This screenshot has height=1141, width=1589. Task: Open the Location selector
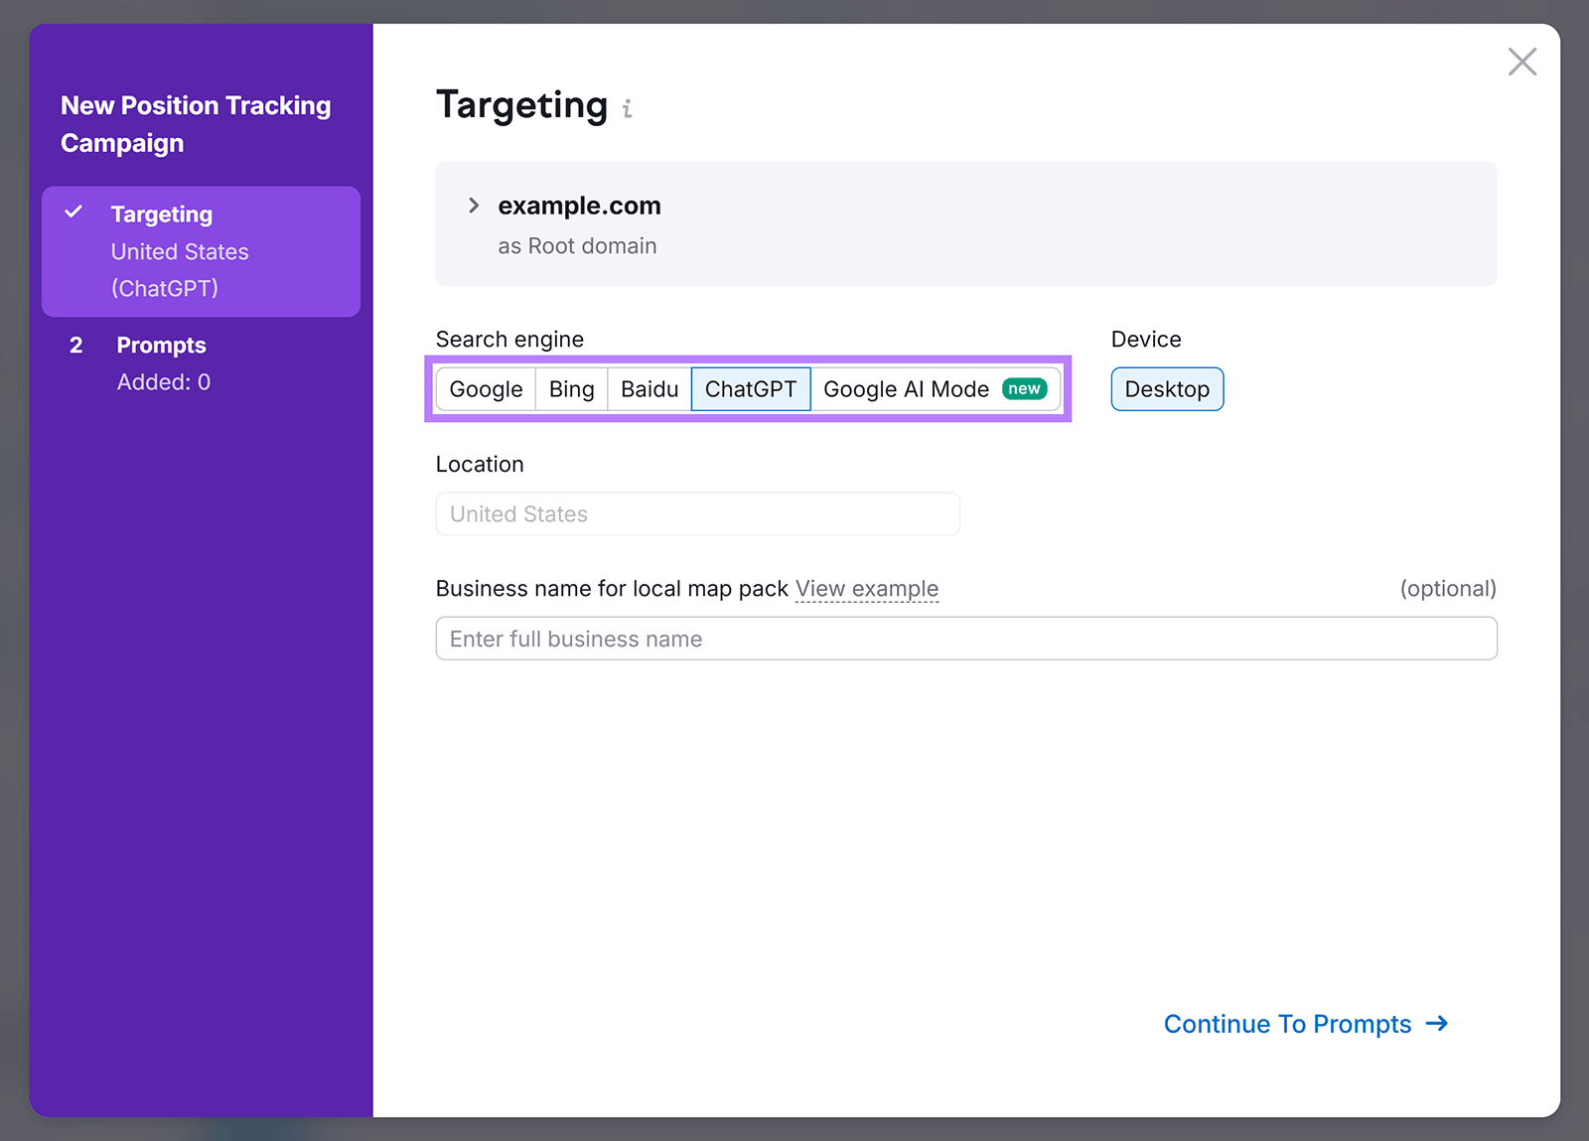(x=696, y=513)
